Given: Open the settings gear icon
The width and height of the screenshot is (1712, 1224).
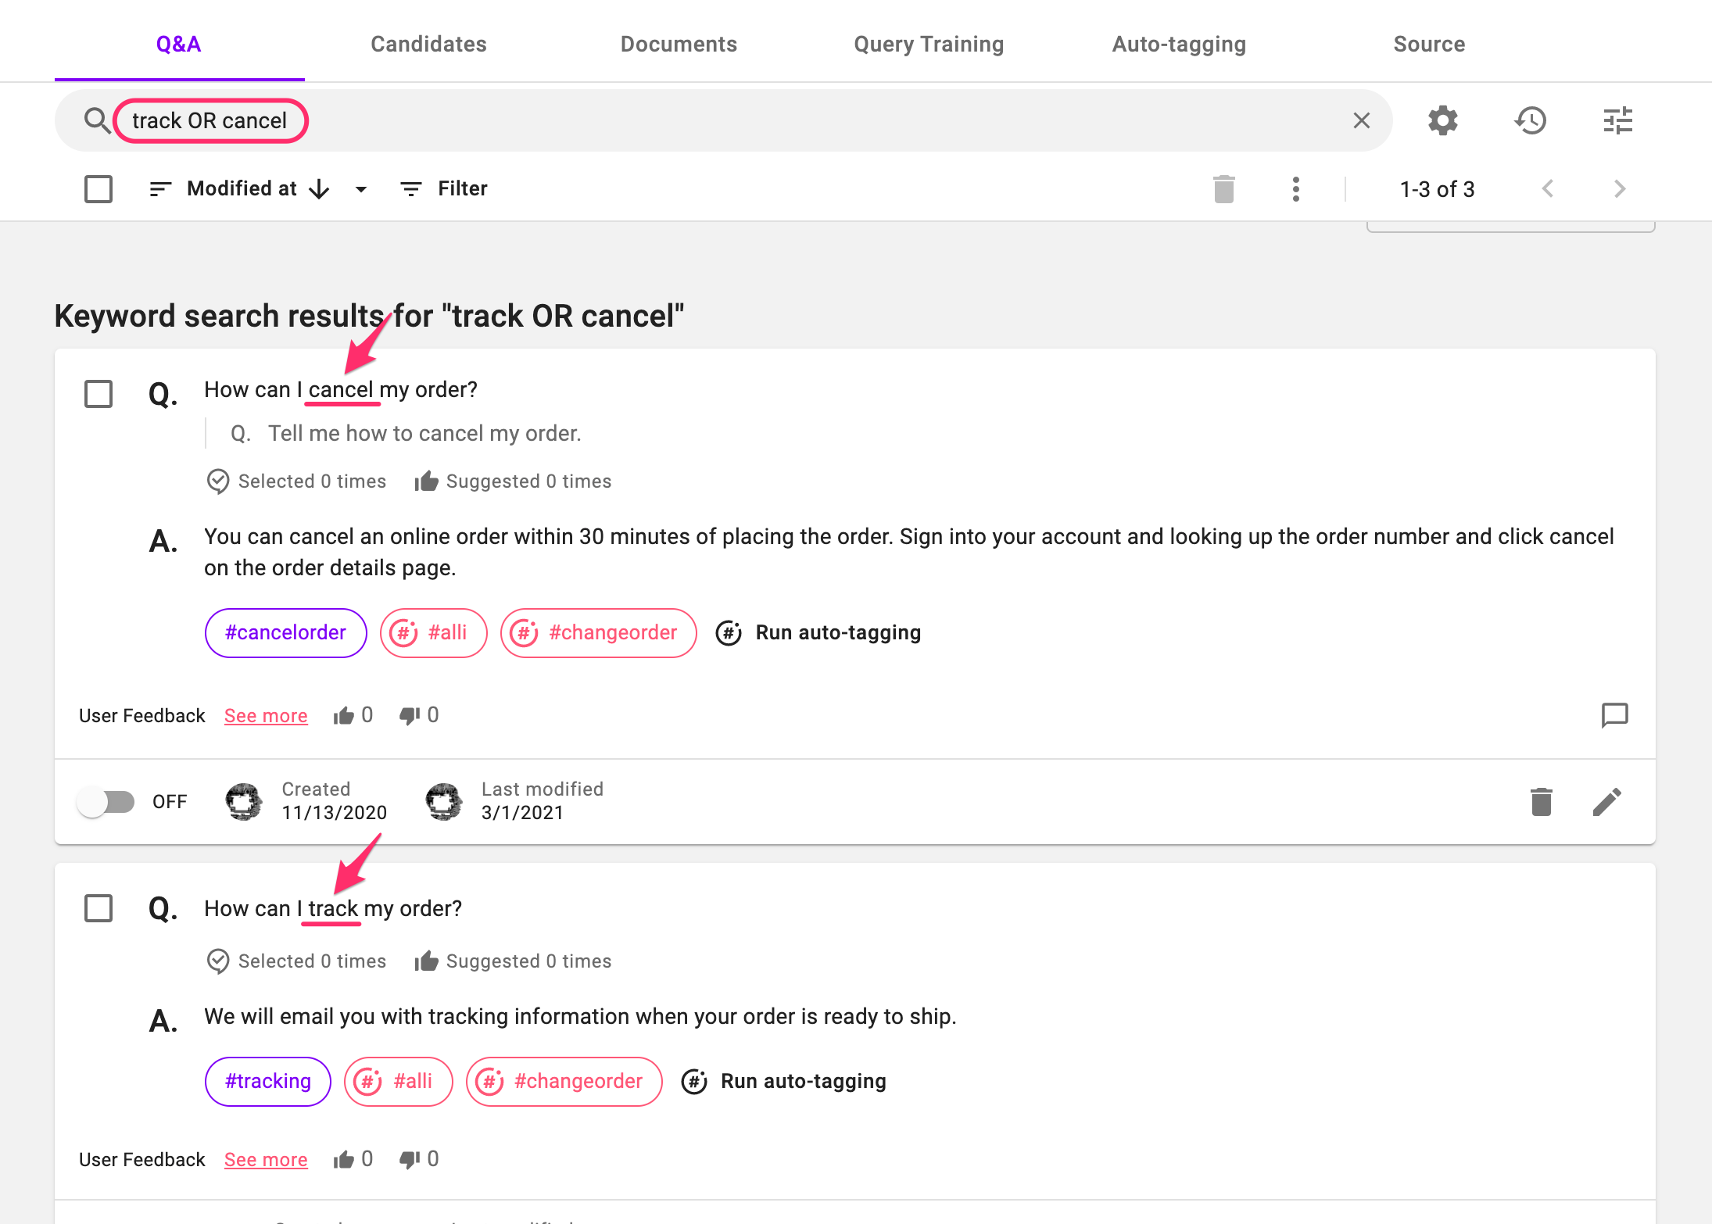Looking at the screenshot, I should [x=1442, y=120].
